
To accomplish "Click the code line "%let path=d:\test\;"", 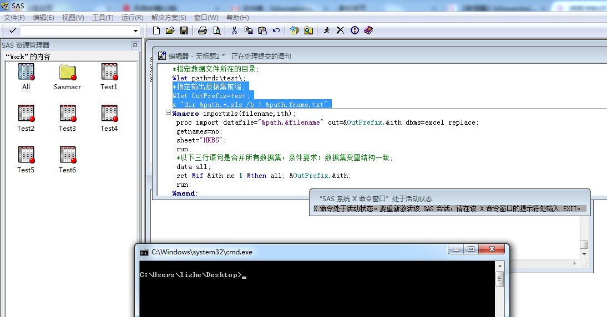I will pos(209,78).
